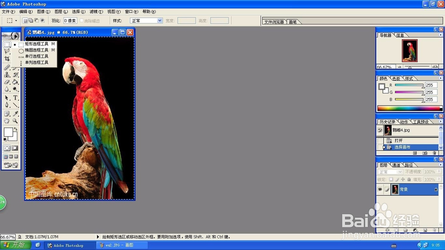The height and width of the screenshot is (250, 445).
Task: Switch to the 通道 tab
Action: (x=396, y=165)
